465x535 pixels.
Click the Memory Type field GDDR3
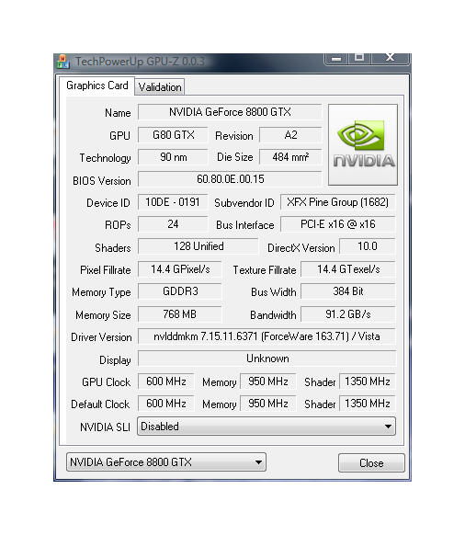point(180,291)
